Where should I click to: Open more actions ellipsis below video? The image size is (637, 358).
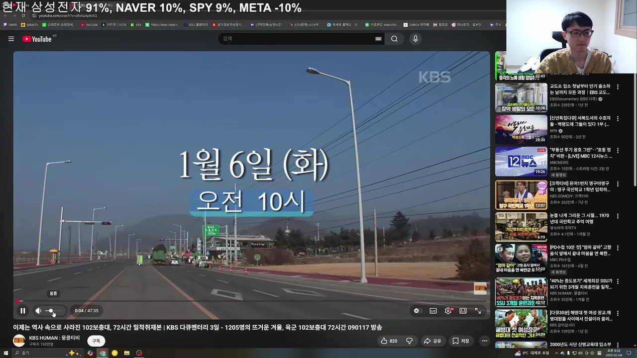pyautogui.click(x=484, y=341)
